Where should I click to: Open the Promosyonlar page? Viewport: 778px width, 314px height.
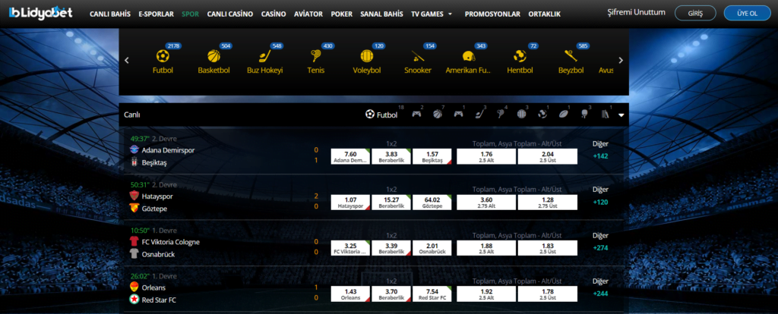(x=492, y=14)
